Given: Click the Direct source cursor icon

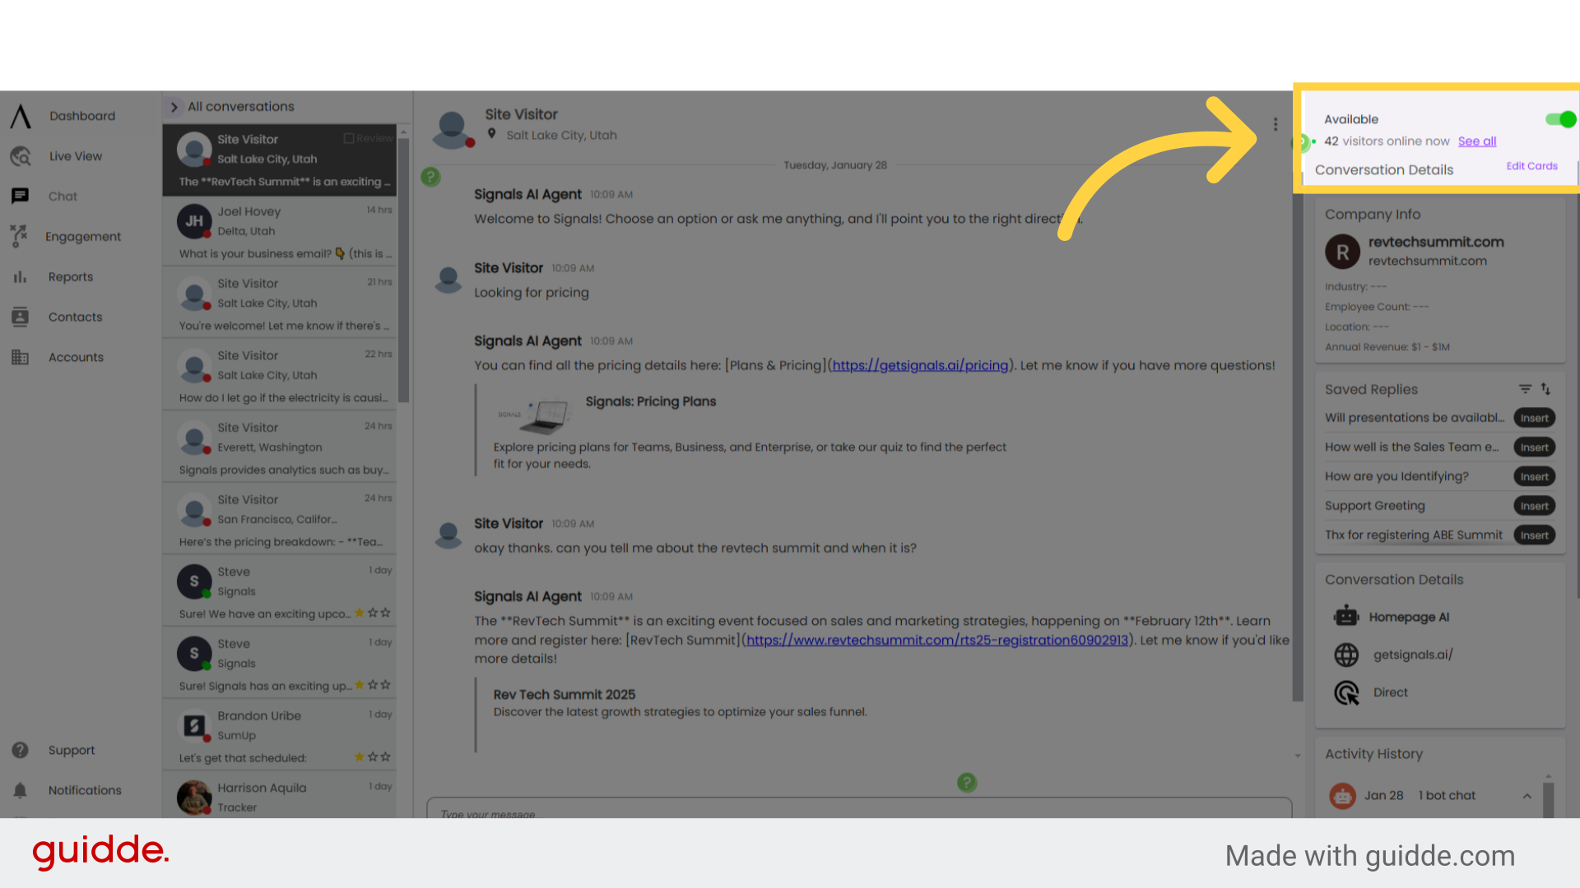Looking at the screenshot, I should click(1346, 692).
